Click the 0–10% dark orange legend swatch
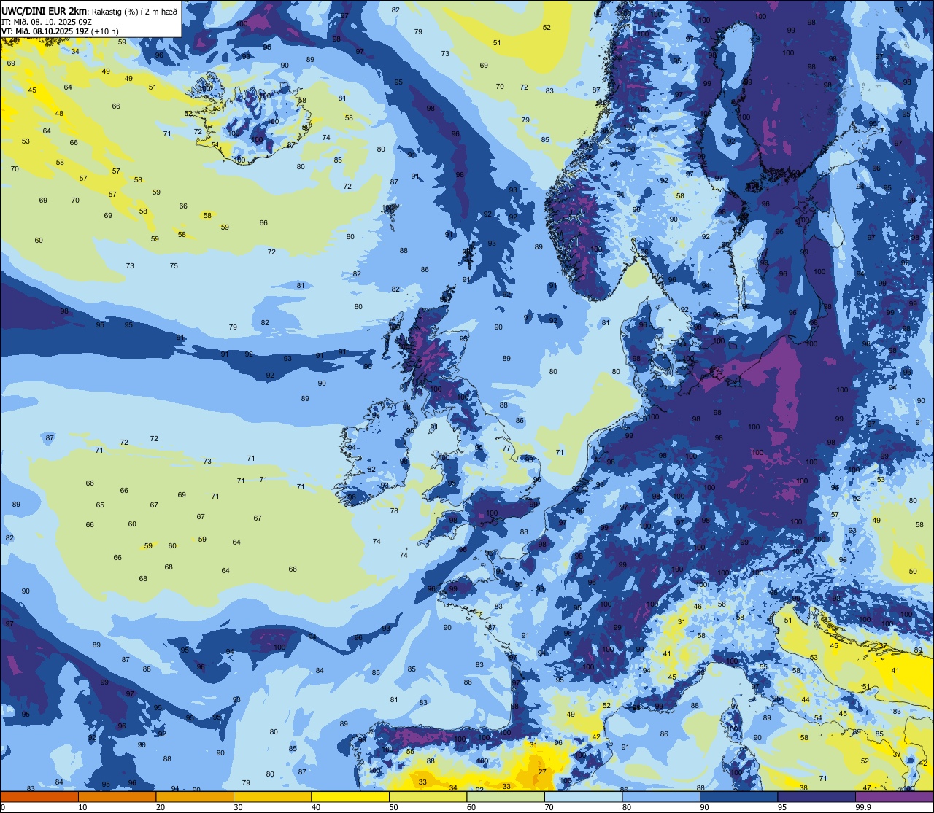Image resolution: width=934 pixels, height=813 pixels. [x=39, y=796]
